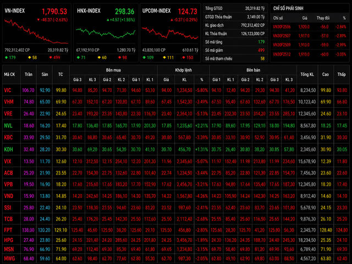This screenshot has width=352, height=264.
Task: Open the KDH stock row symbol
Action: (9, 149)
